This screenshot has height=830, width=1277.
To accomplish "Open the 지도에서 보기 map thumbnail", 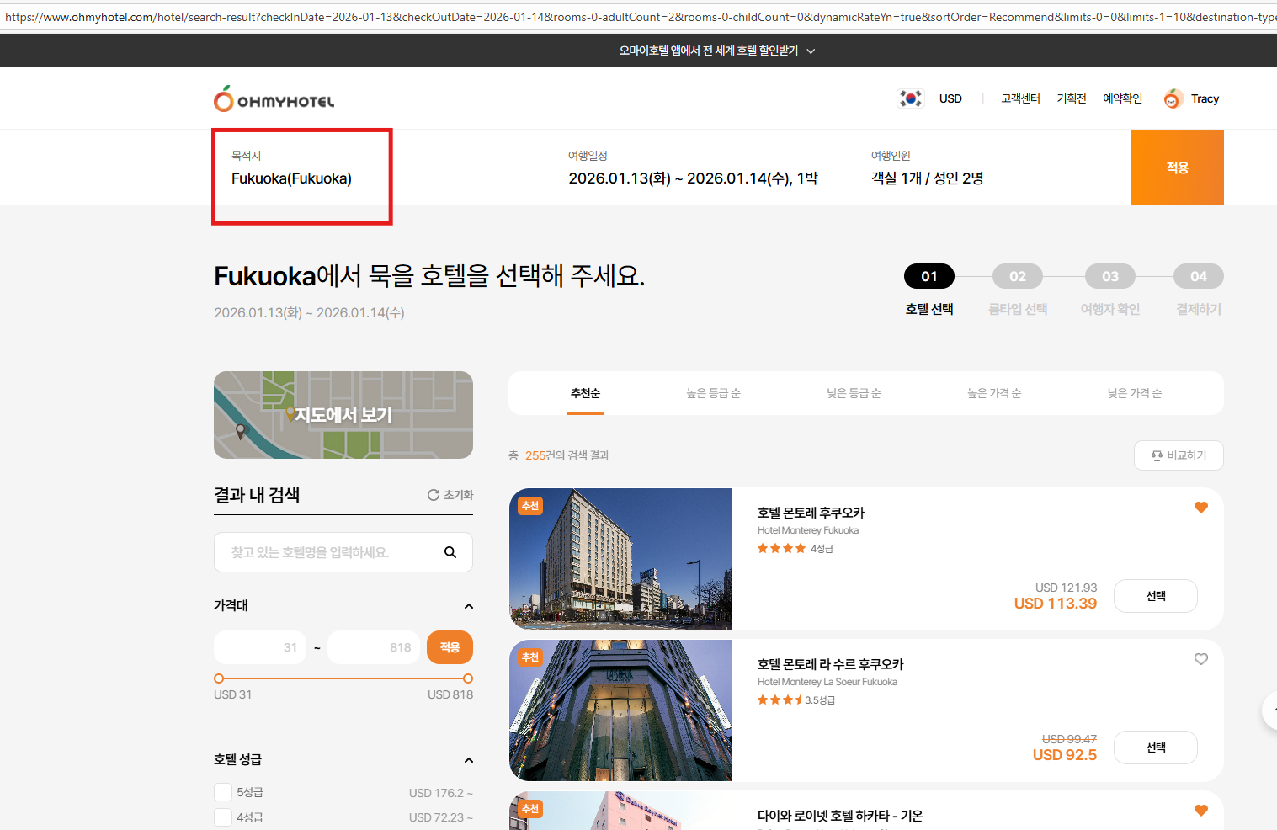I will tap(343, 415).
